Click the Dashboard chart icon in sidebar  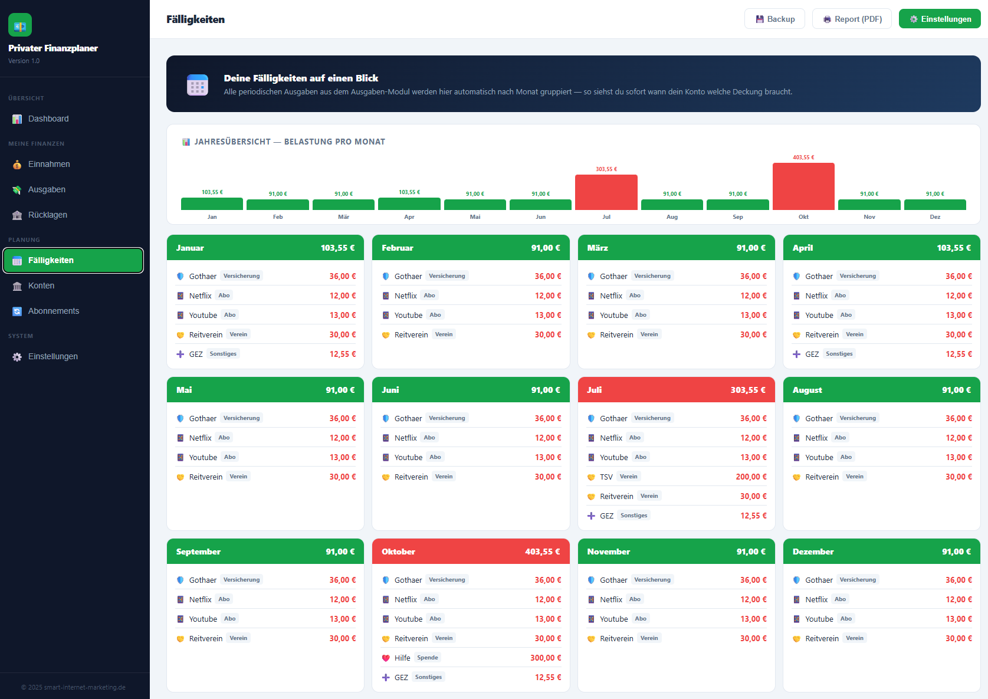click(17, 119)
